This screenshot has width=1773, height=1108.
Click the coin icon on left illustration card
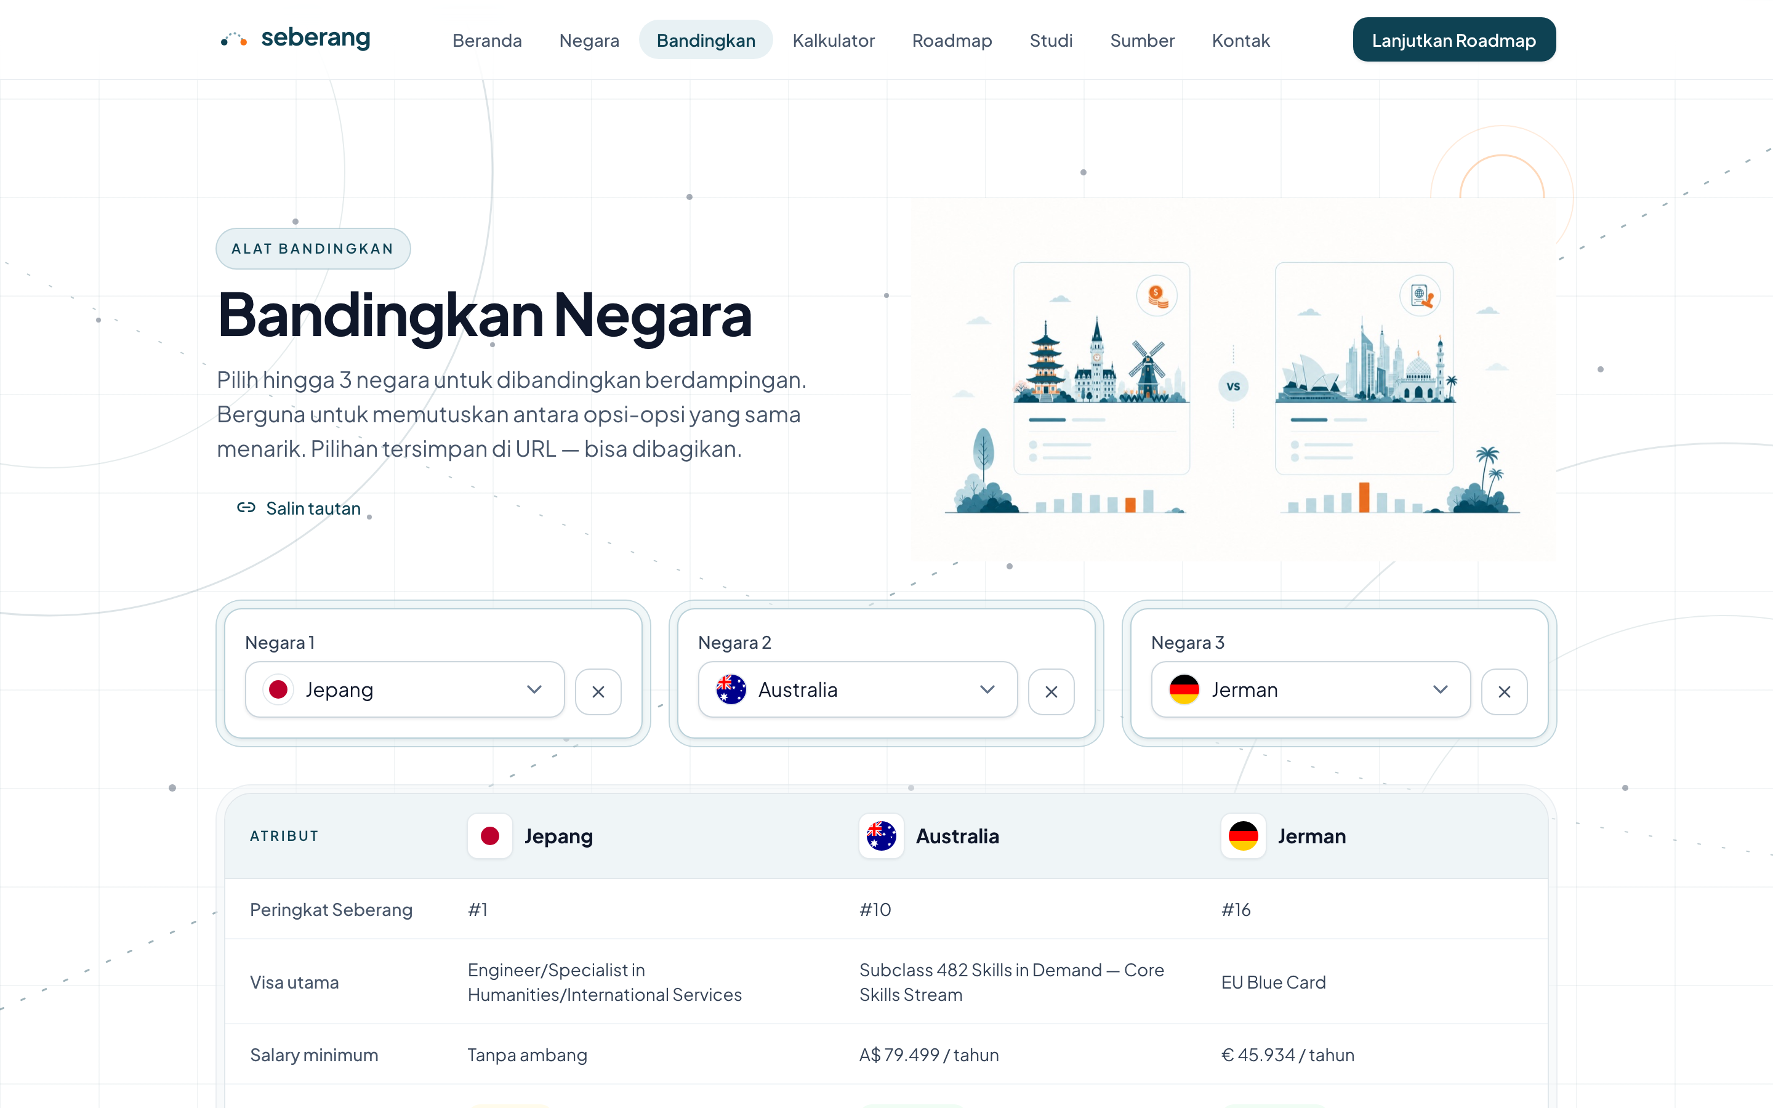[1157, 296]
